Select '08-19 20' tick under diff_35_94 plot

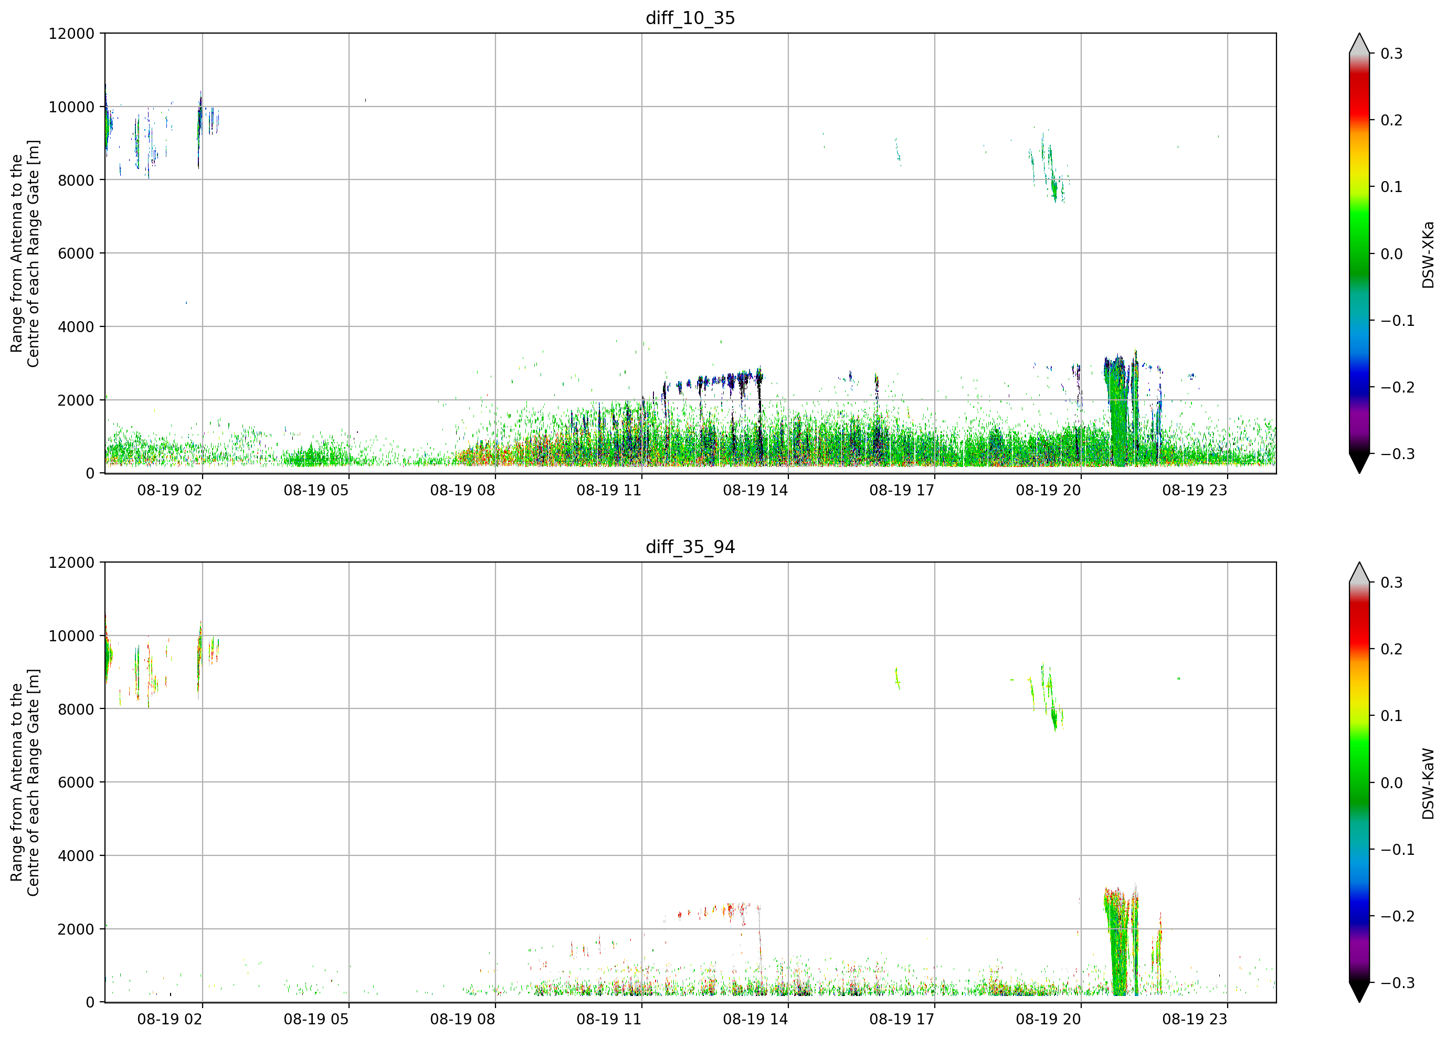[1048, 1020]
